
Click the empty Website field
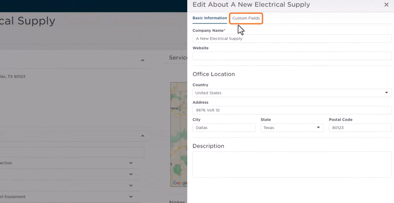[x=292, y=56]
